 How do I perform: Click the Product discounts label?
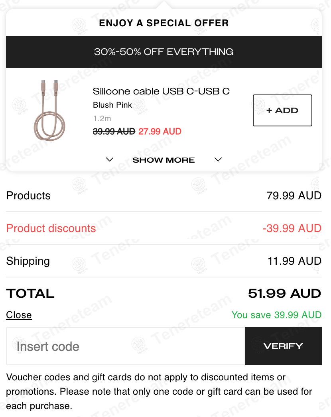click(51, 228)
